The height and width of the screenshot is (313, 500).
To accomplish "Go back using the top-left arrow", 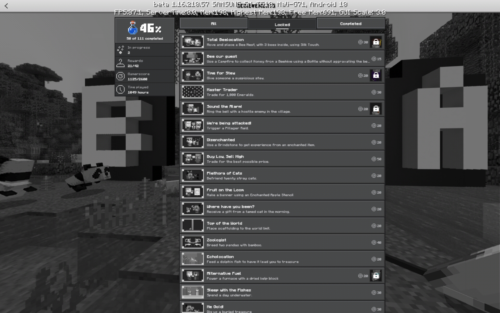I will [x=6, y=6].
